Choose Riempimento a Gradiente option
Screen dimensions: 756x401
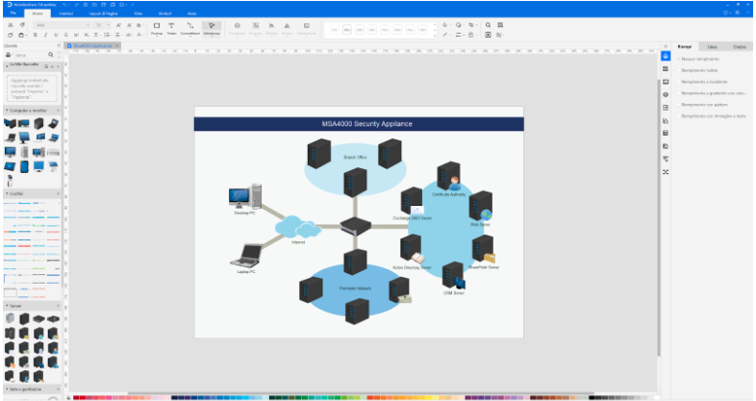(702, 82)
